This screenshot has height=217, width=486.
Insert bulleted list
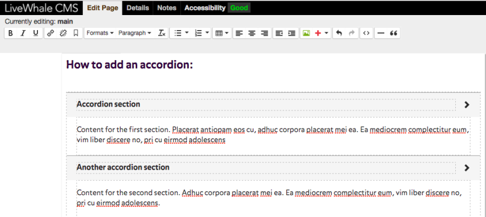click(178, 33)
